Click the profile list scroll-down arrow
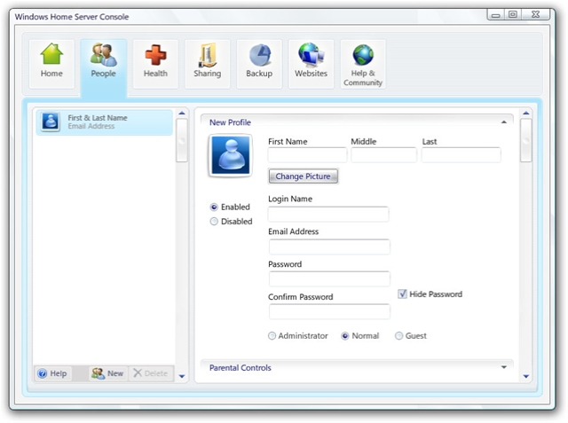The width and height of the screenshot is (568, 423). (x=182, y=376)
